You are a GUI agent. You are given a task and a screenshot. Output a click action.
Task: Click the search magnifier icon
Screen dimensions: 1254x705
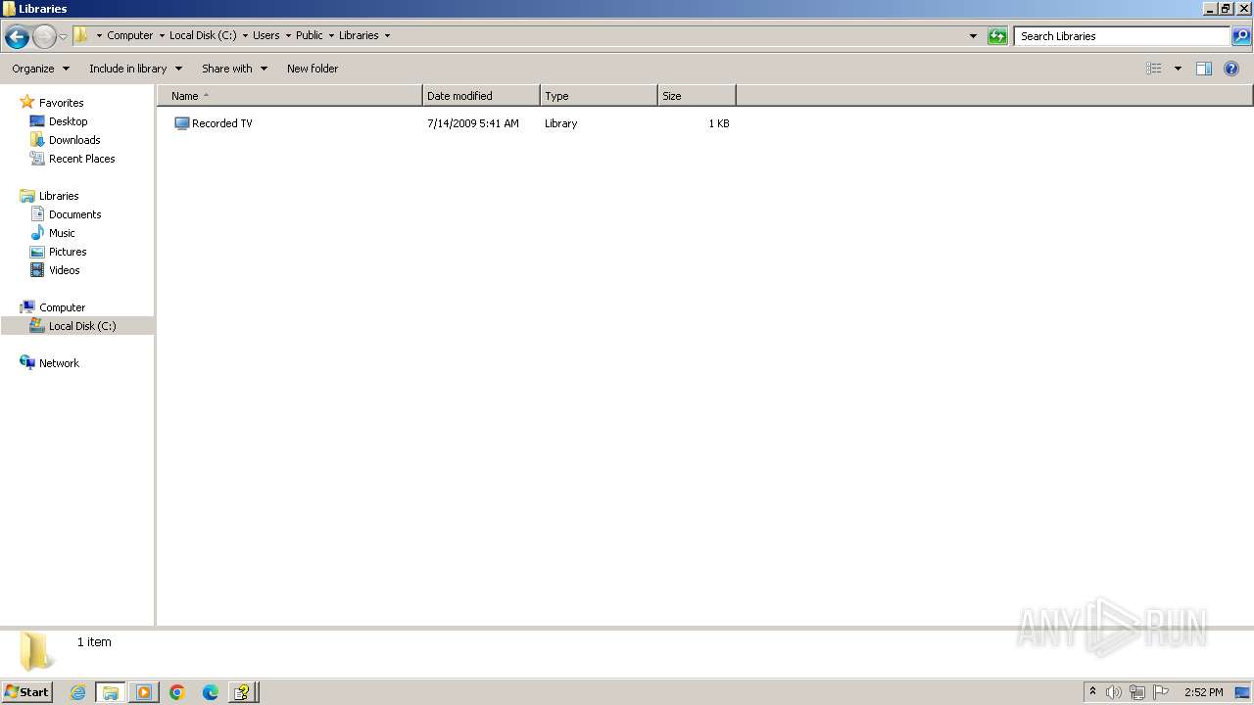[x=1241, y=36]
